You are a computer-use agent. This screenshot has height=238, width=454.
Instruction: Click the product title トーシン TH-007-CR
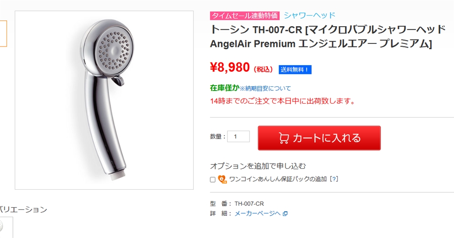328,37
